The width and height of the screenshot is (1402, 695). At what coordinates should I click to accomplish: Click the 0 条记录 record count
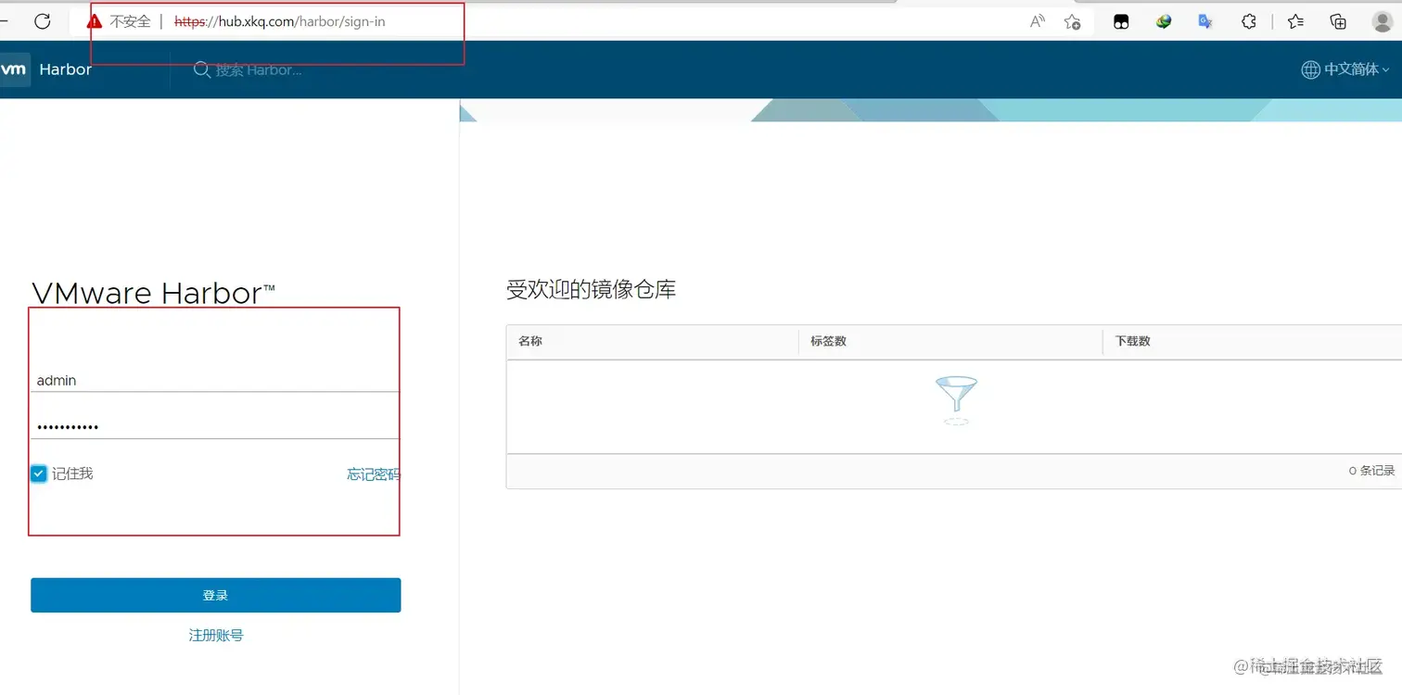point(1371,471)
